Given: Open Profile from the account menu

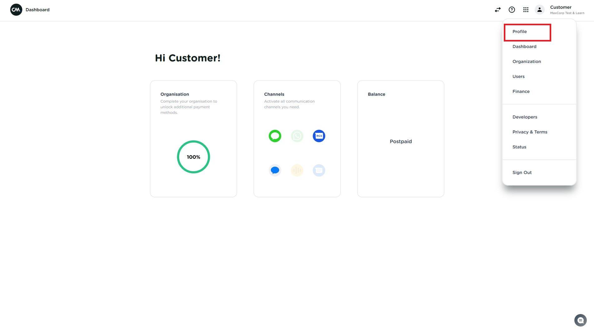Looking at the screenshot, I should (x=519, y=31).
